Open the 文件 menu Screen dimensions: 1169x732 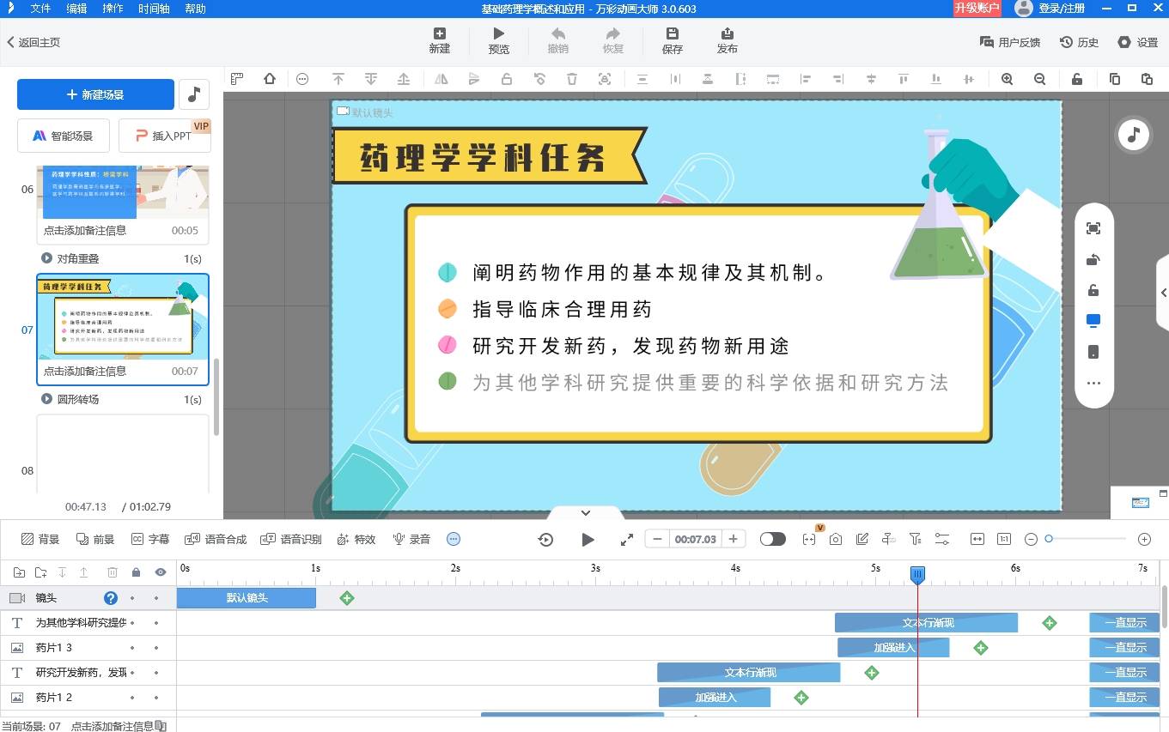(40, 9)
